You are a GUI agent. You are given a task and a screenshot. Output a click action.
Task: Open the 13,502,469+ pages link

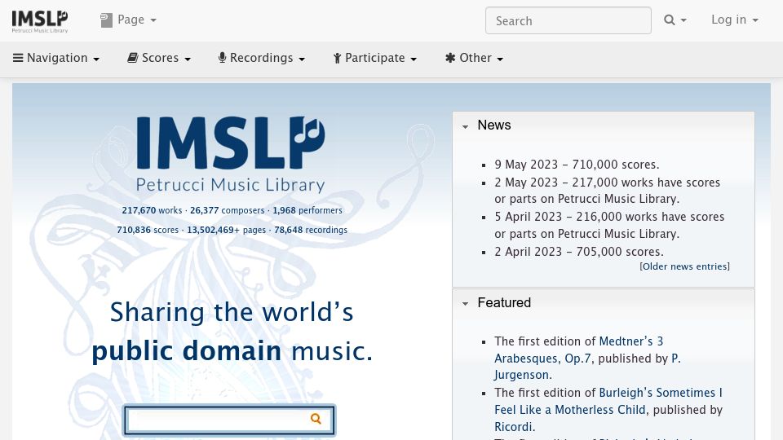(226, 230)
